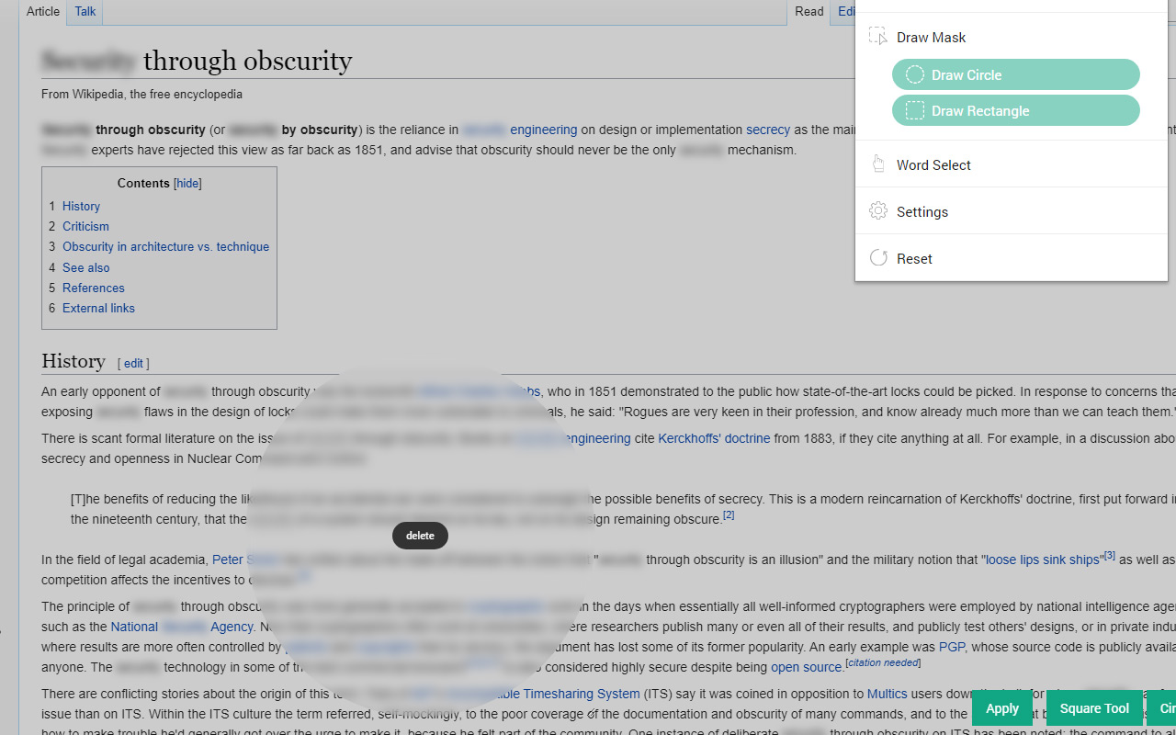Open footnote reference 3

1109,555
